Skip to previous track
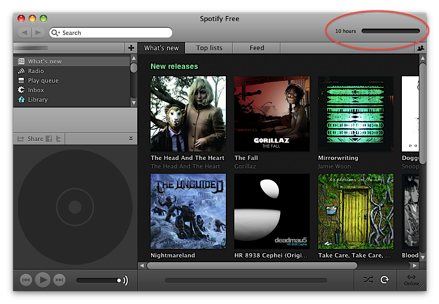Viewport: 439px width, 304px height. (x=26, y=280)
